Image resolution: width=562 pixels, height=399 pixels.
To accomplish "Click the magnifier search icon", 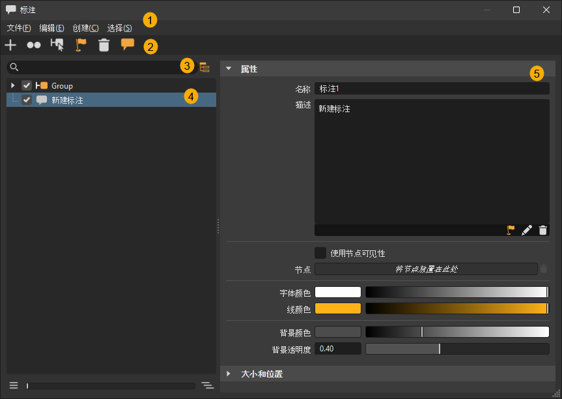I will coord(14,67).
